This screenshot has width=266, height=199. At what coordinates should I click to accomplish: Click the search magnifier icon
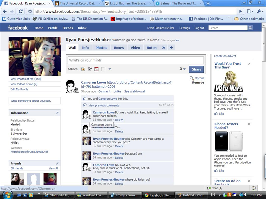click(x=250, y=28)
